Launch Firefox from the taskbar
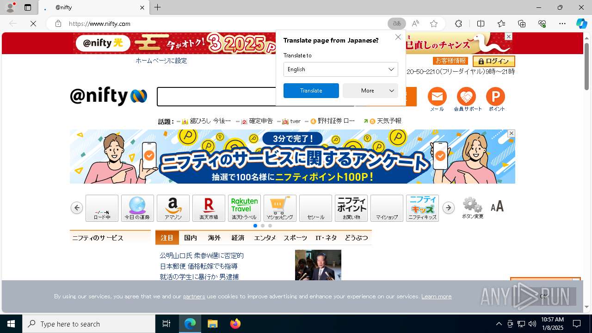This screenshot has height=333, width=592. pyautogui.click(x=235, y=324)
